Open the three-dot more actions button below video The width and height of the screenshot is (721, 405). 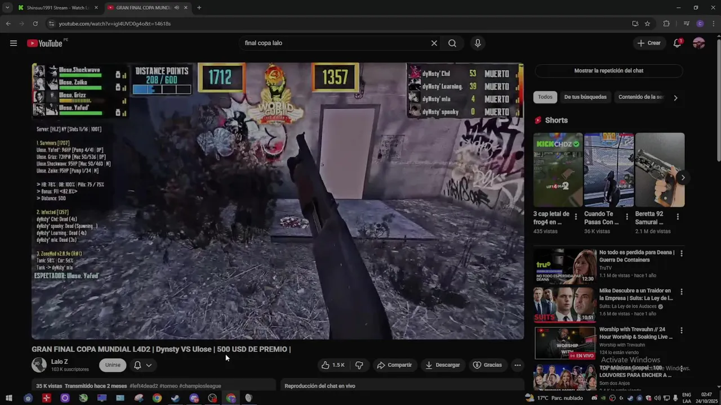[517, 365]
